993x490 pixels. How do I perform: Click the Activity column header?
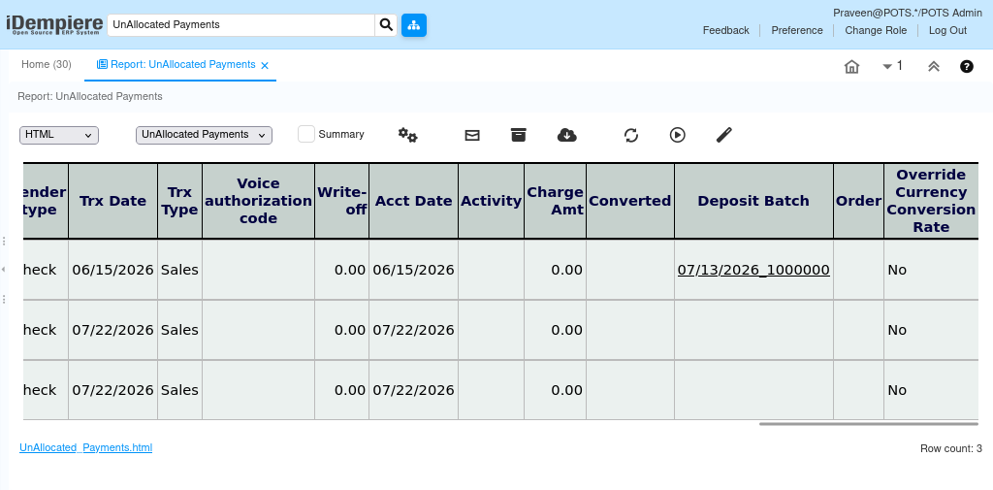pyautogui.click(x=491, y=201)
